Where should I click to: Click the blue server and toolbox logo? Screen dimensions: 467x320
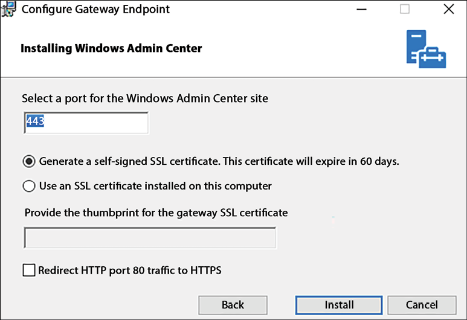click(x=426, y=49)
